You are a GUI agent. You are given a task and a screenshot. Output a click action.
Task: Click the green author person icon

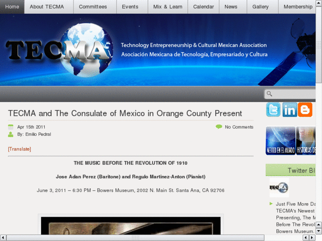11,134
